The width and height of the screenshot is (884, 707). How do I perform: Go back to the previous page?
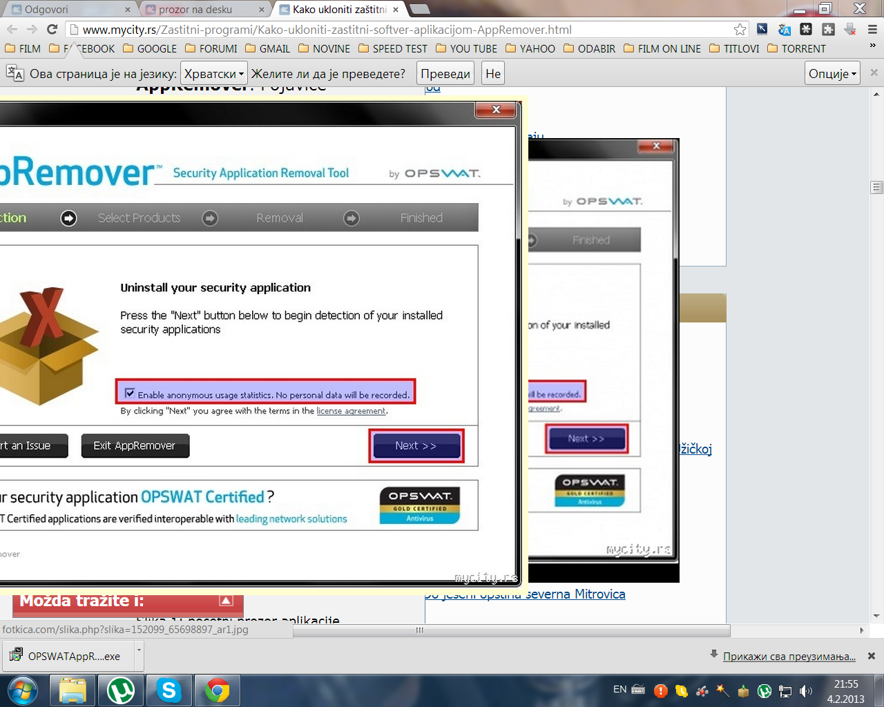tap(12, 29)
